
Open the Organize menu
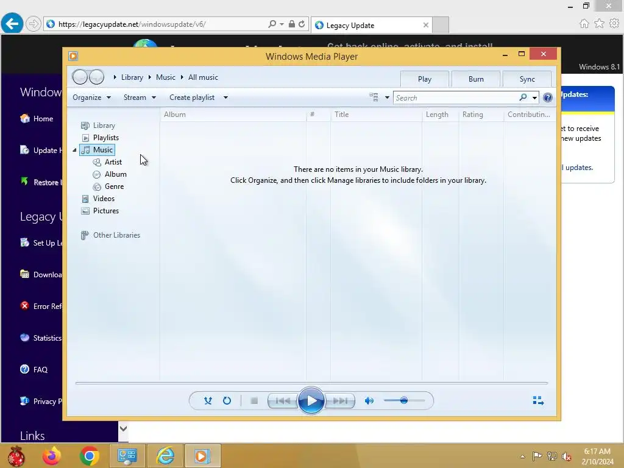pos(91,97)
